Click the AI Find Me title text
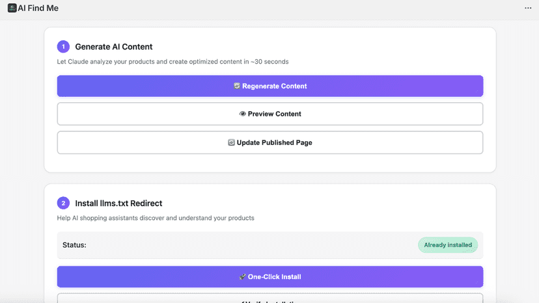Image resolution: width=539 pixels, height=303 pixels. (38, 8)
